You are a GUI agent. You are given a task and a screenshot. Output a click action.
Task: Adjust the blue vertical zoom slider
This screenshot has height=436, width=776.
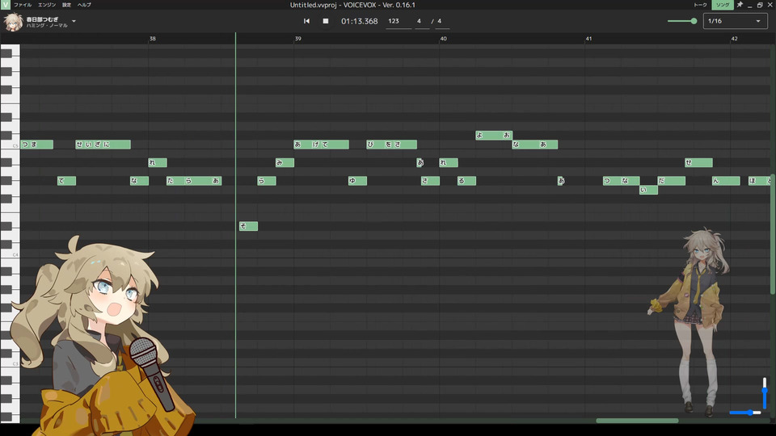point(765,392)
